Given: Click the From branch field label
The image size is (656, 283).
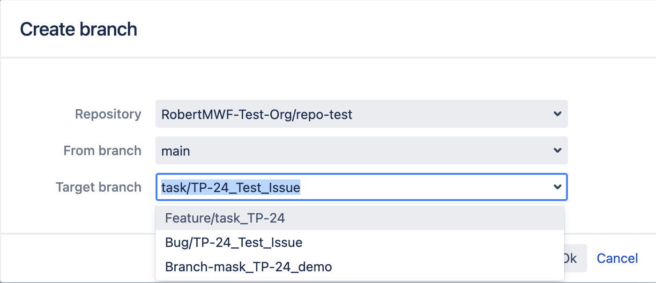Looking at the screenshot, I should (x=102, y=151).
